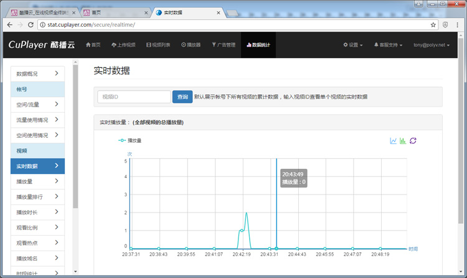467x278 pixels.
Task: Click the browser back arrow
Action: click(x=9, y=25)
